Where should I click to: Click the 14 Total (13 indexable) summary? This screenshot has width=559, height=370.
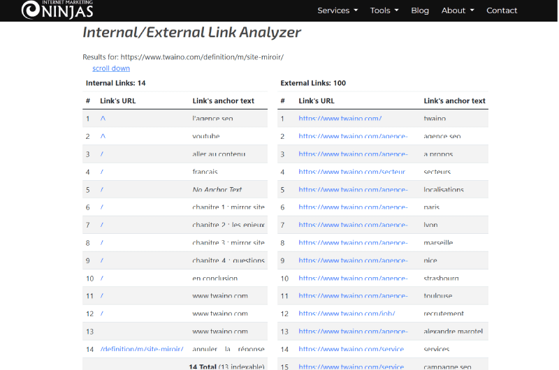pos(226,367)
